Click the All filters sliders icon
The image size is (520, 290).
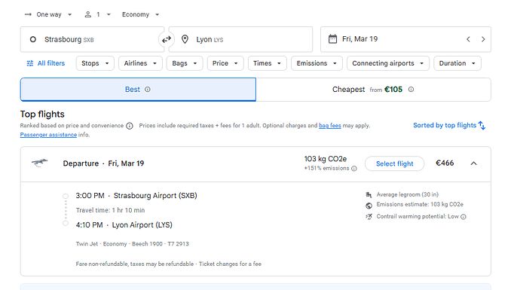tap(30, 63)
